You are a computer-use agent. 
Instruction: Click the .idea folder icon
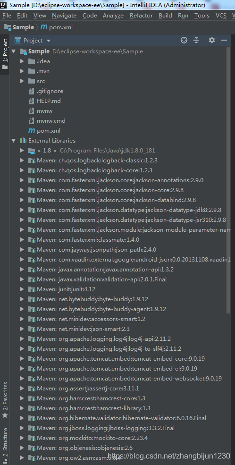(x=32, y=61)
